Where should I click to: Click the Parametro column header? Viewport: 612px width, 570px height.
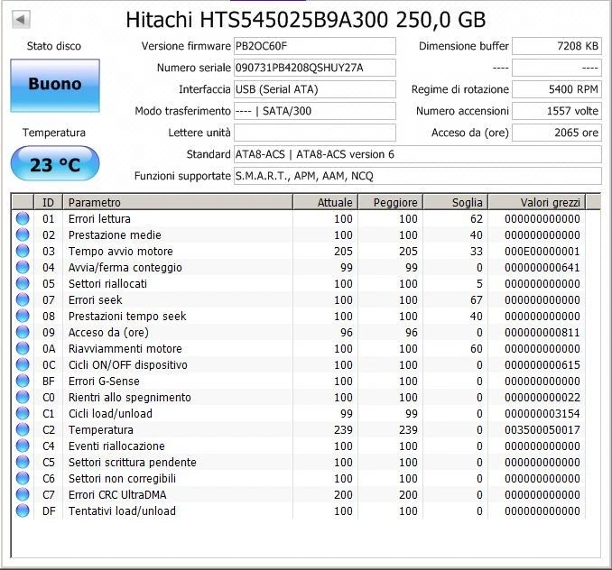click(178, 202)
